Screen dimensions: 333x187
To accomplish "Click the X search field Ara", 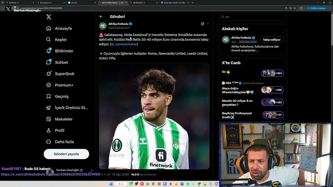I will (253, 17).
